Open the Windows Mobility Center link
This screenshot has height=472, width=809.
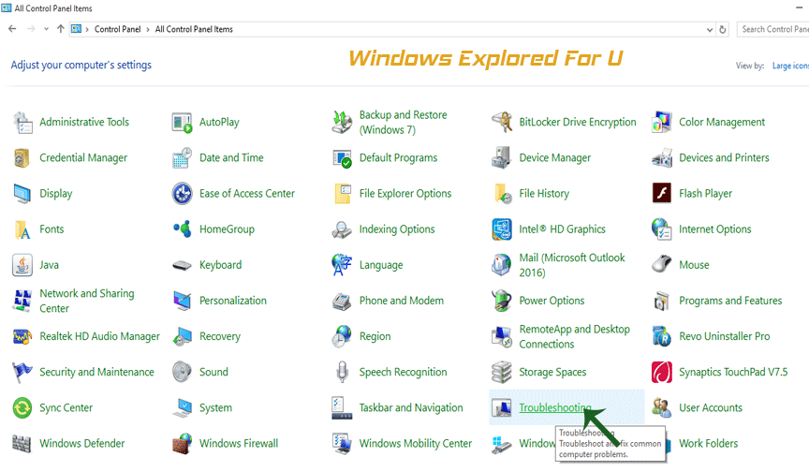[416, 444]
